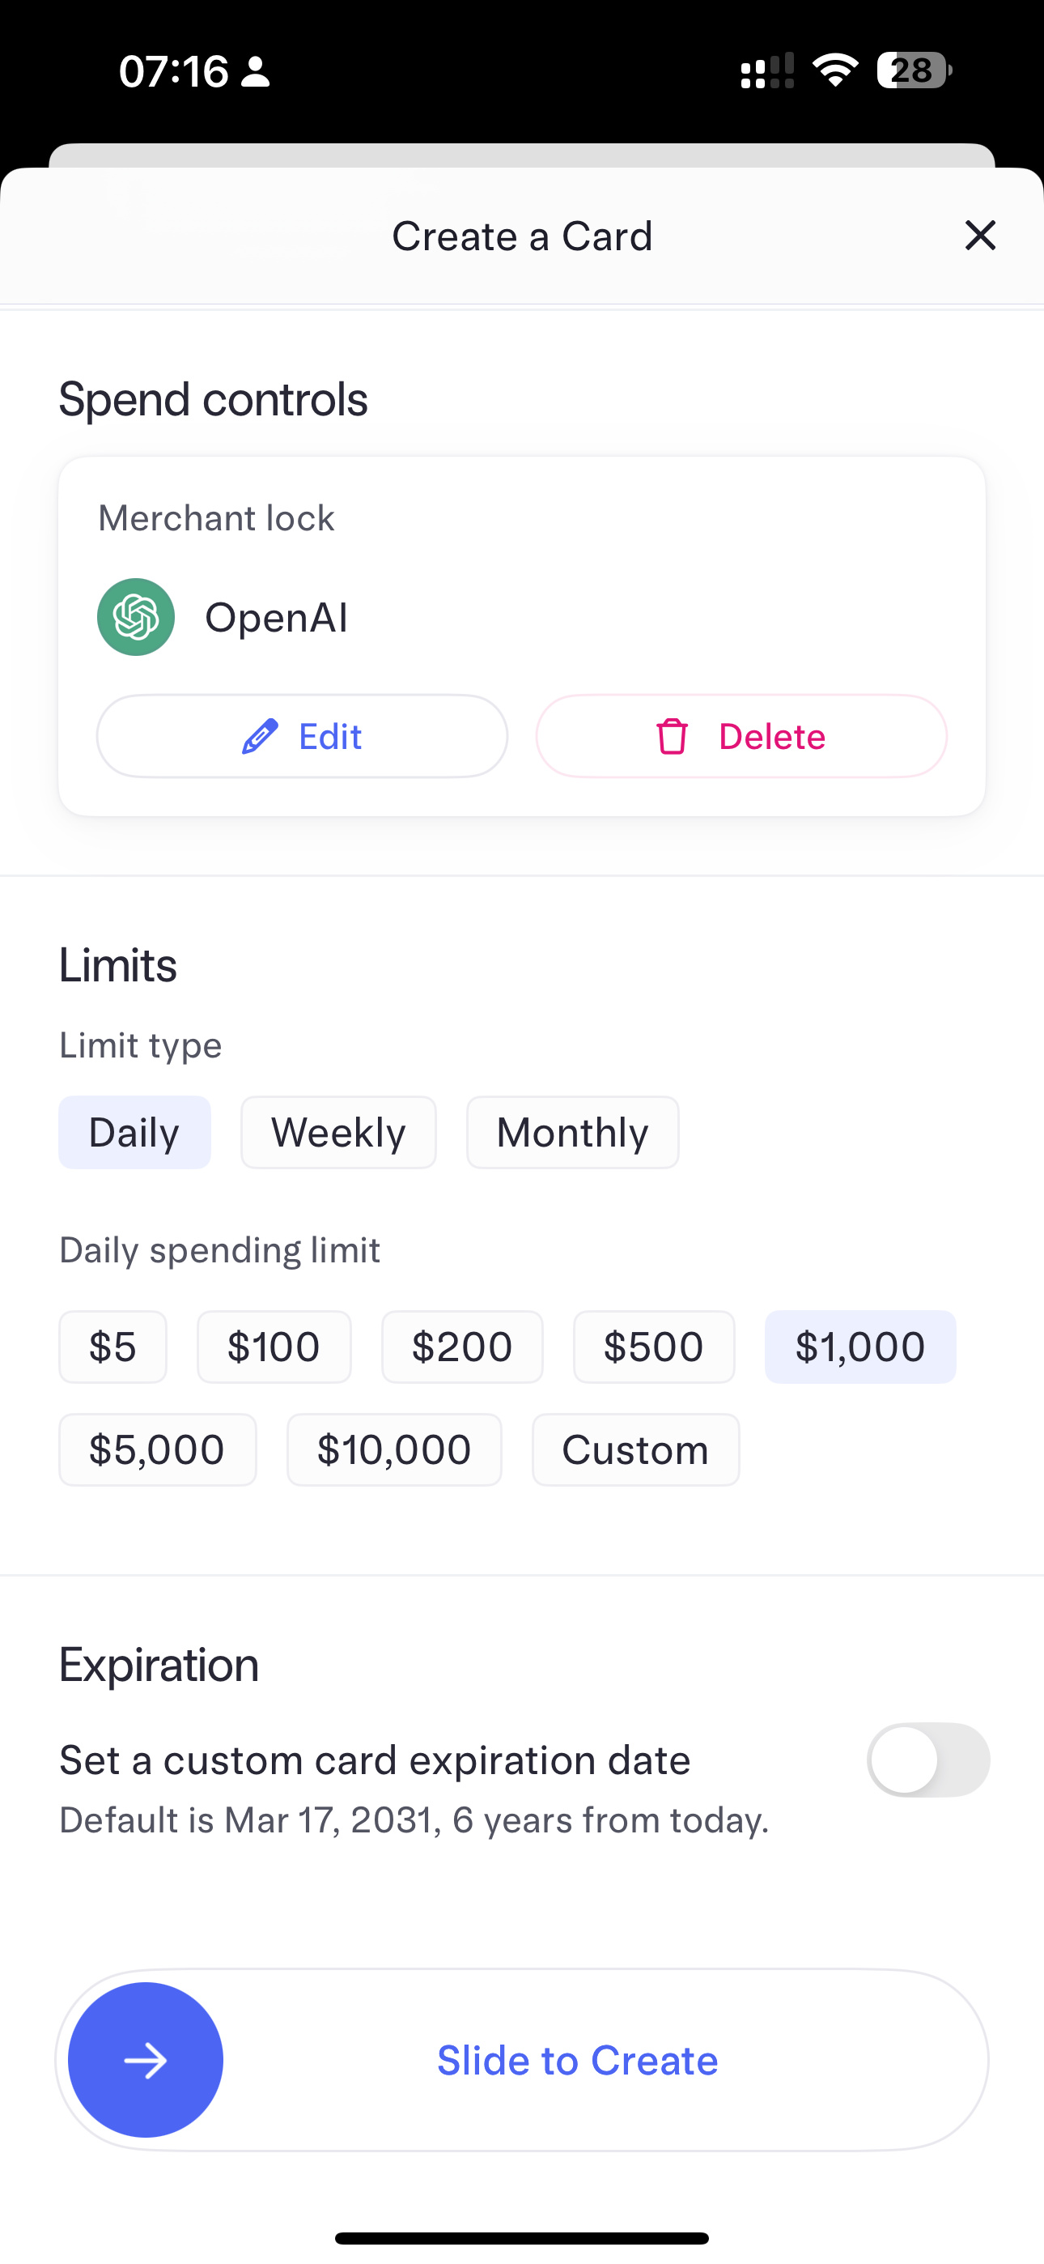
Task: Choose the $500 spending limit
Action: (x=654, y=1347)
